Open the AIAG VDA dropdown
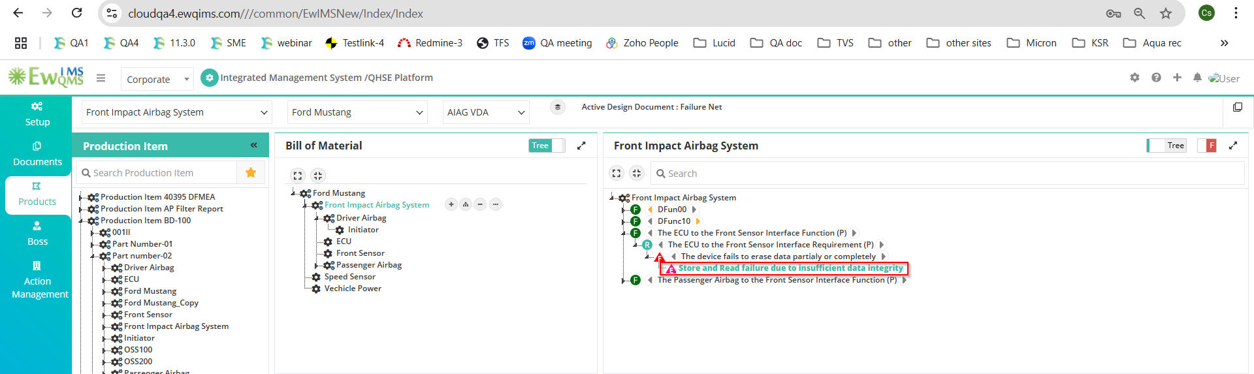Viewport: 1254px width, 374px height. click(x=486, y=112)
